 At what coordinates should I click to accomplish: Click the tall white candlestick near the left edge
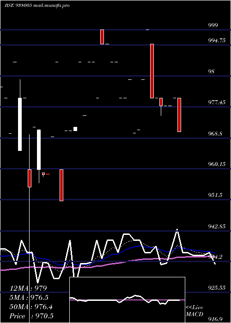pos(20,124)
